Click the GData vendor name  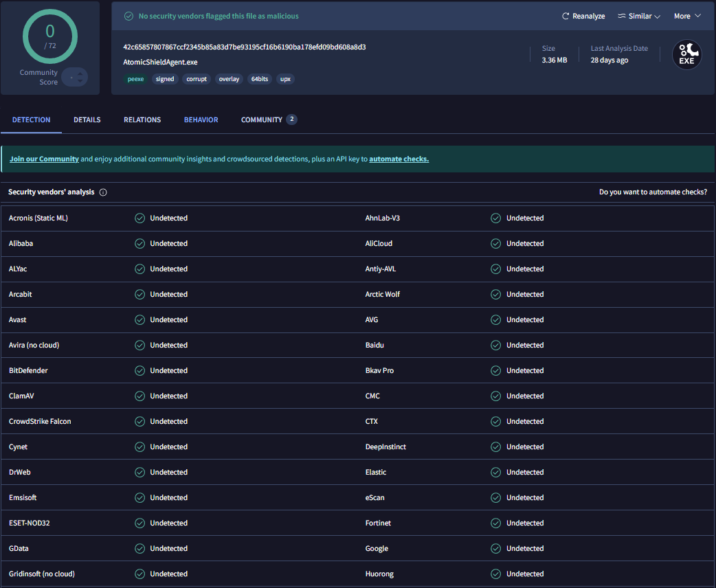point(19,549)
